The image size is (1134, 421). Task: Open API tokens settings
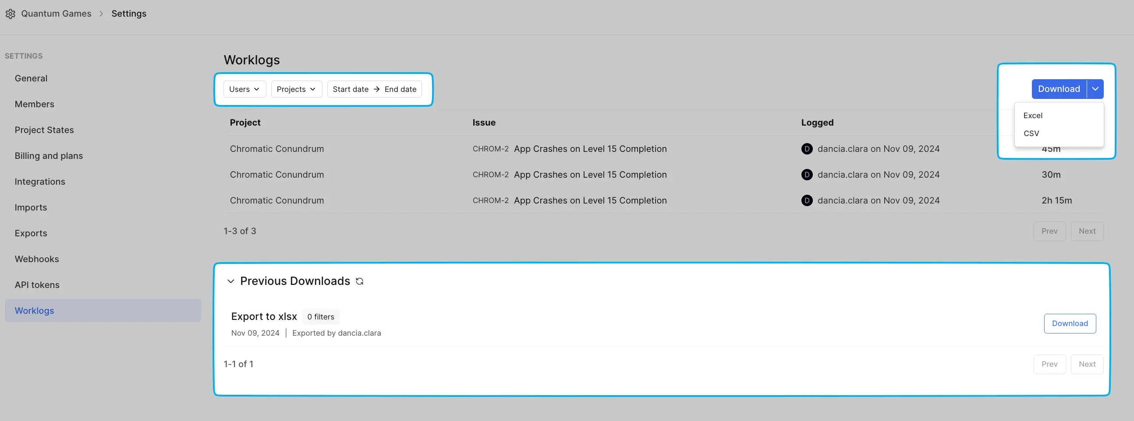click(x=37, y=284)
